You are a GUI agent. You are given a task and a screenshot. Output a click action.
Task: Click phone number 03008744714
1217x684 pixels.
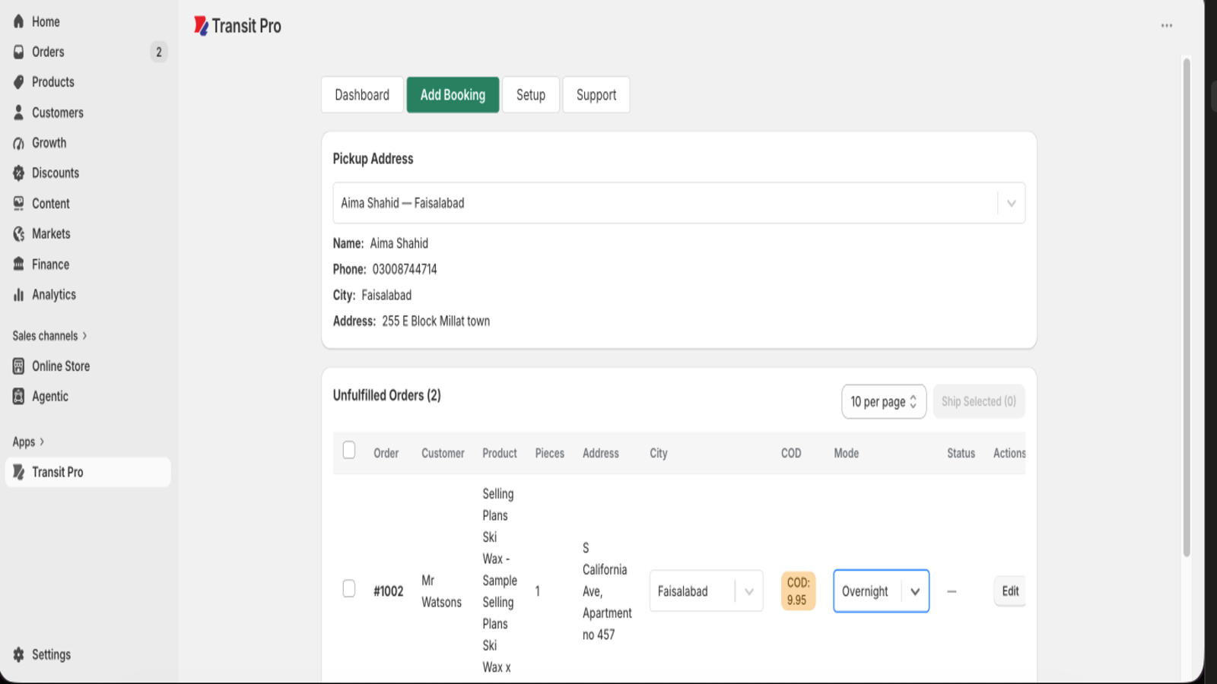405,269
